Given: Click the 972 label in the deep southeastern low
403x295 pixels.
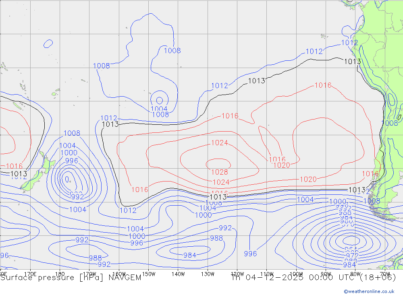Looking at the screenshot, I should pyautogui.click(x=352, y=255).
